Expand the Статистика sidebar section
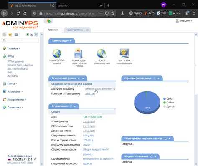The height and width of the screenshot is (166, 198). (x=13, y=107)
